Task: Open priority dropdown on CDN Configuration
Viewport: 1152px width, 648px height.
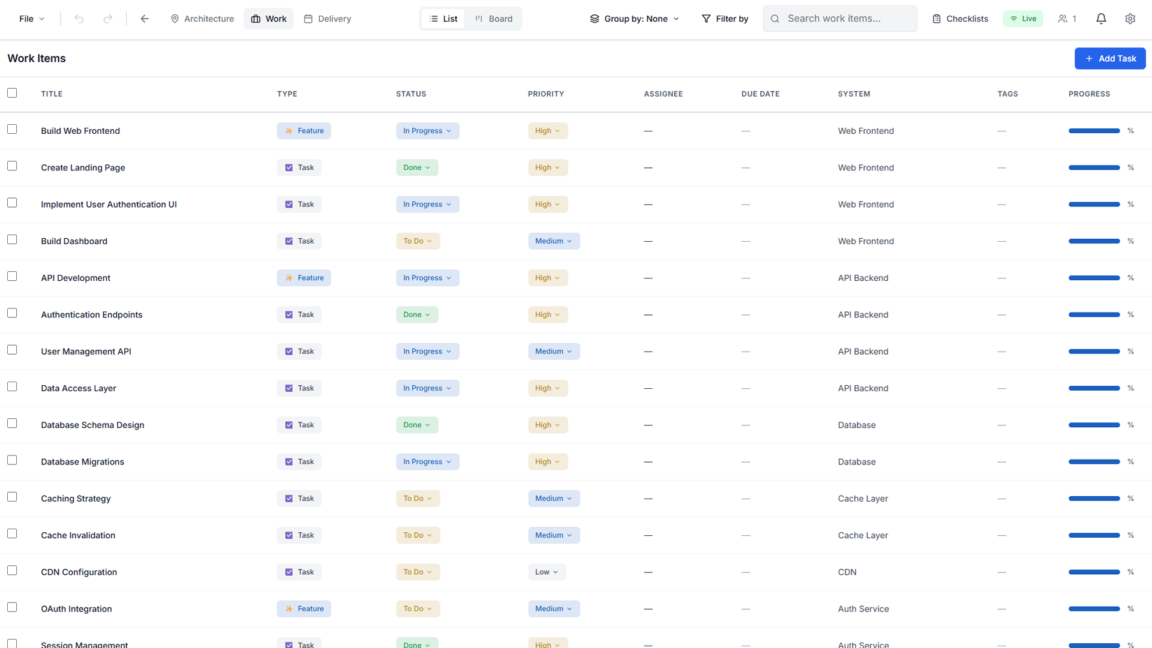Action: (x=546, y=572)
